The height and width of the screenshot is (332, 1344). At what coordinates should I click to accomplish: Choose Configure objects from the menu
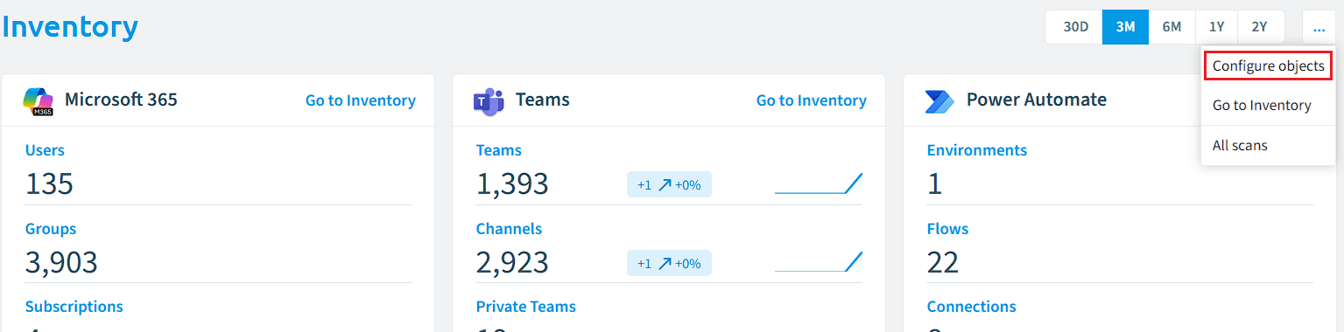1269,66
